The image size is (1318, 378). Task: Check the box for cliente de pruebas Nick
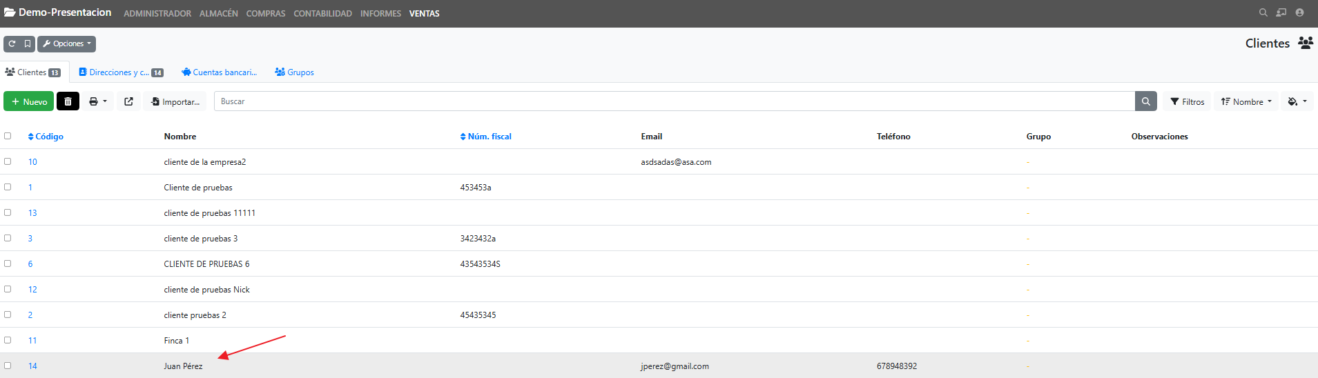tap(8, 289)
